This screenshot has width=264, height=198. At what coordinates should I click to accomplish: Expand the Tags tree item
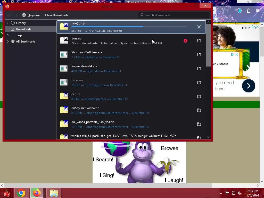click(8, 35)
